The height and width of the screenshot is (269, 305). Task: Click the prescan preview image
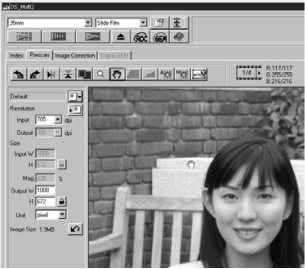[197, 178]
